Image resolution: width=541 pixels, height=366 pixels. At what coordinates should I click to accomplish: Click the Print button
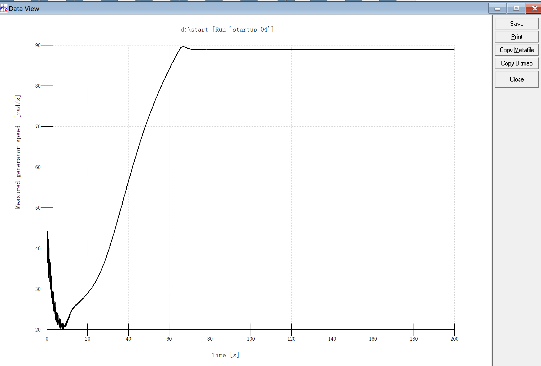point(516,37)
